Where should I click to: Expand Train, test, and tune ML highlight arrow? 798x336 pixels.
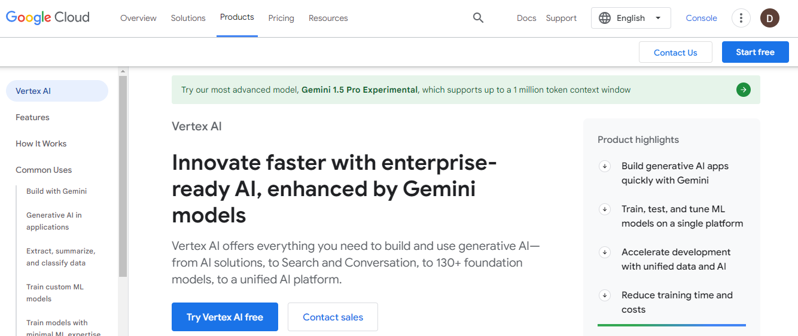click(x=605, y=209)
